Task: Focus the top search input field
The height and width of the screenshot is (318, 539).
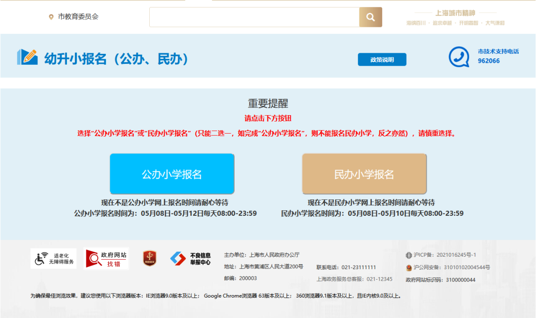Action: tap(255, 17)
